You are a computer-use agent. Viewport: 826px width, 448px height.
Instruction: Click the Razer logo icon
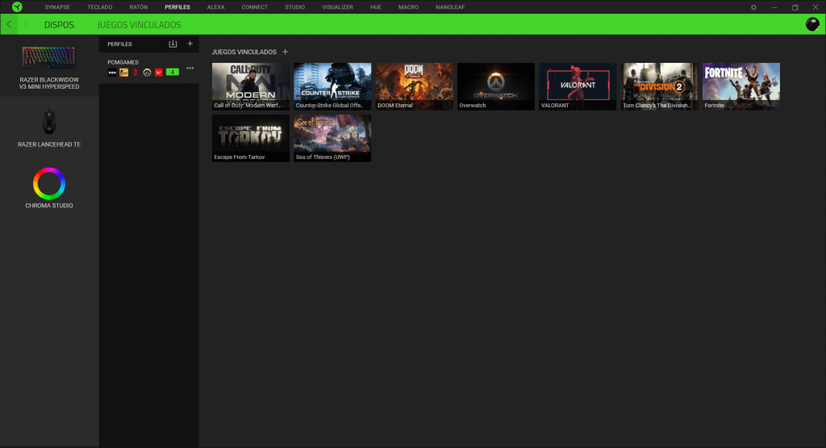(17, 6)
